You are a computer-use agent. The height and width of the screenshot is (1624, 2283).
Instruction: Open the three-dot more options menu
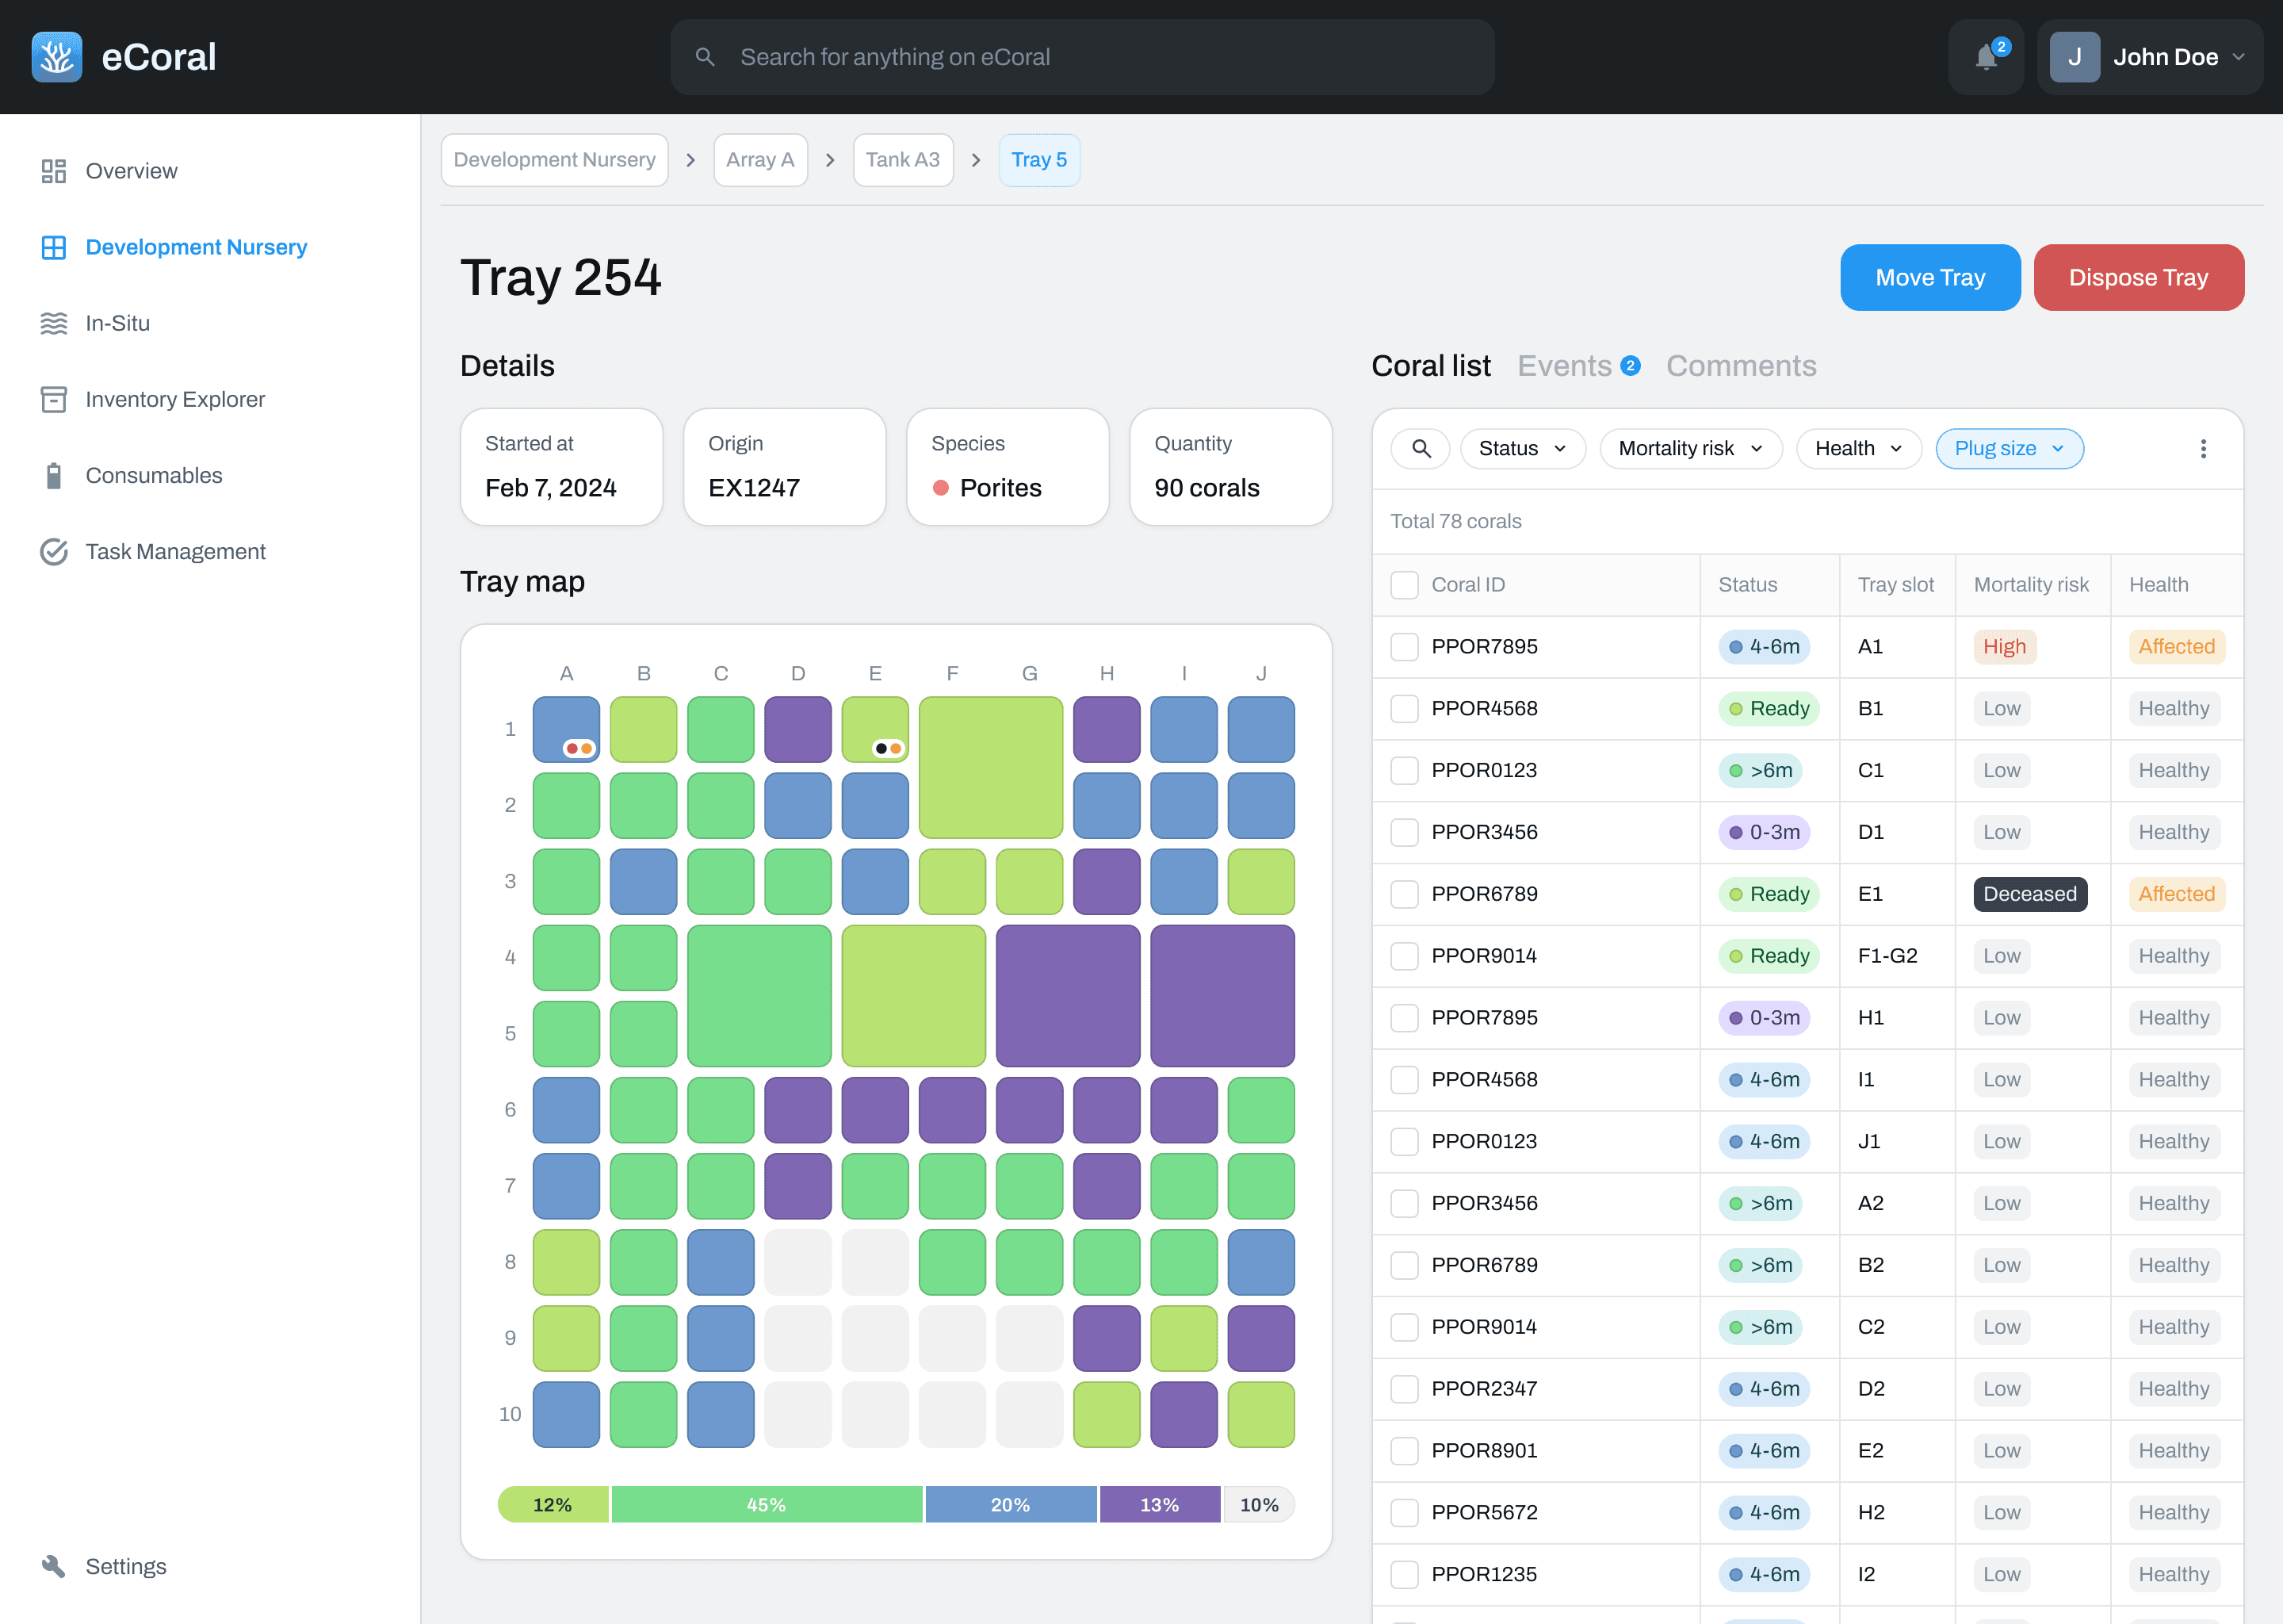click(x=2203, y=448)
